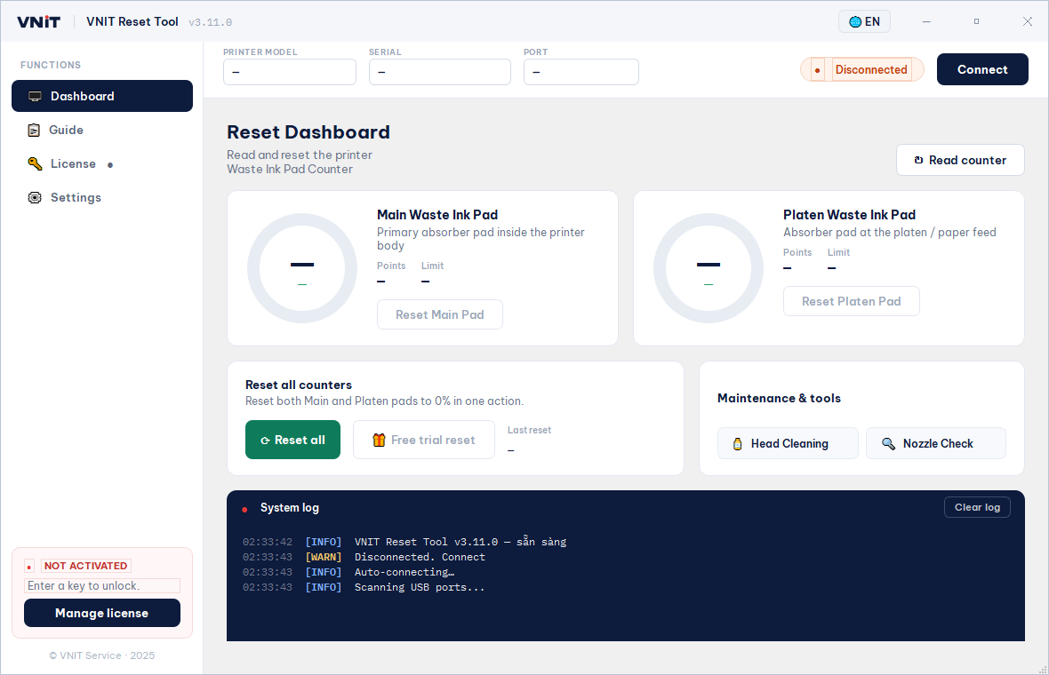Click the 'Reset Dashboard' heading
Screen dimensions: 1049x675
tap(308, 132)
